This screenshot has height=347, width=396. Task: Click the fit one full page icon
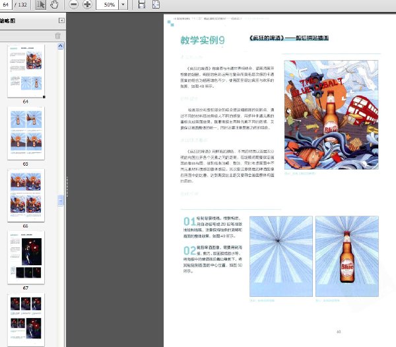coord(156,5)
